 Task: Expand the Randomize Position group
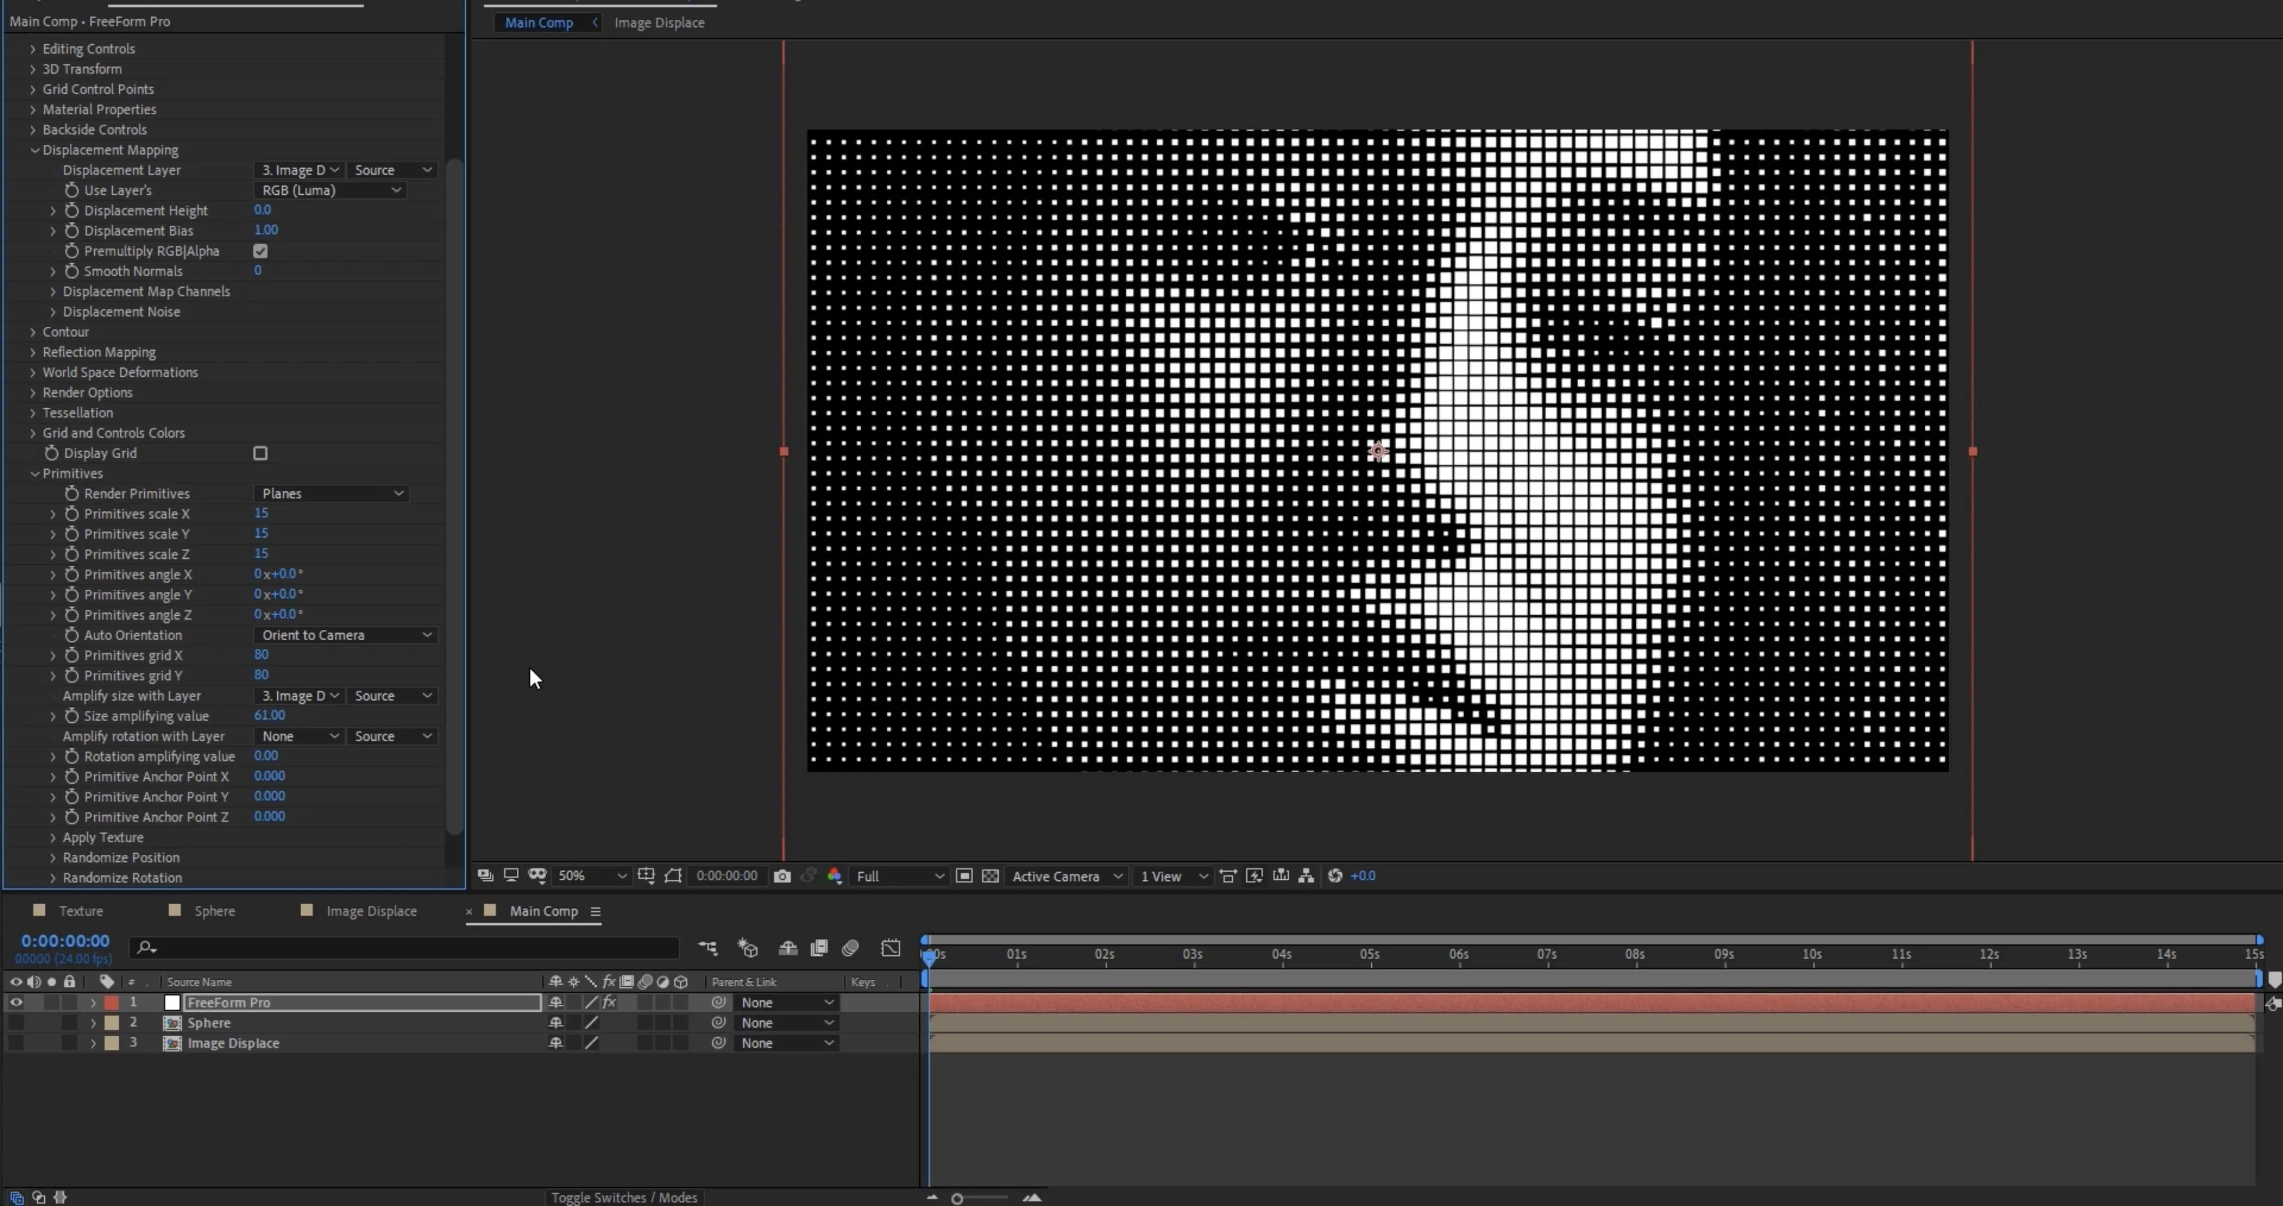(52, 857)
